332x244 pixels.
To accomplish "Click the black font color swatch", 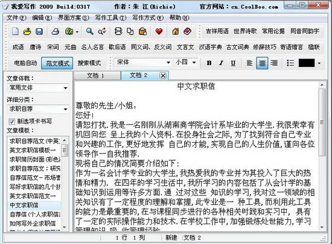I will 307,63.
